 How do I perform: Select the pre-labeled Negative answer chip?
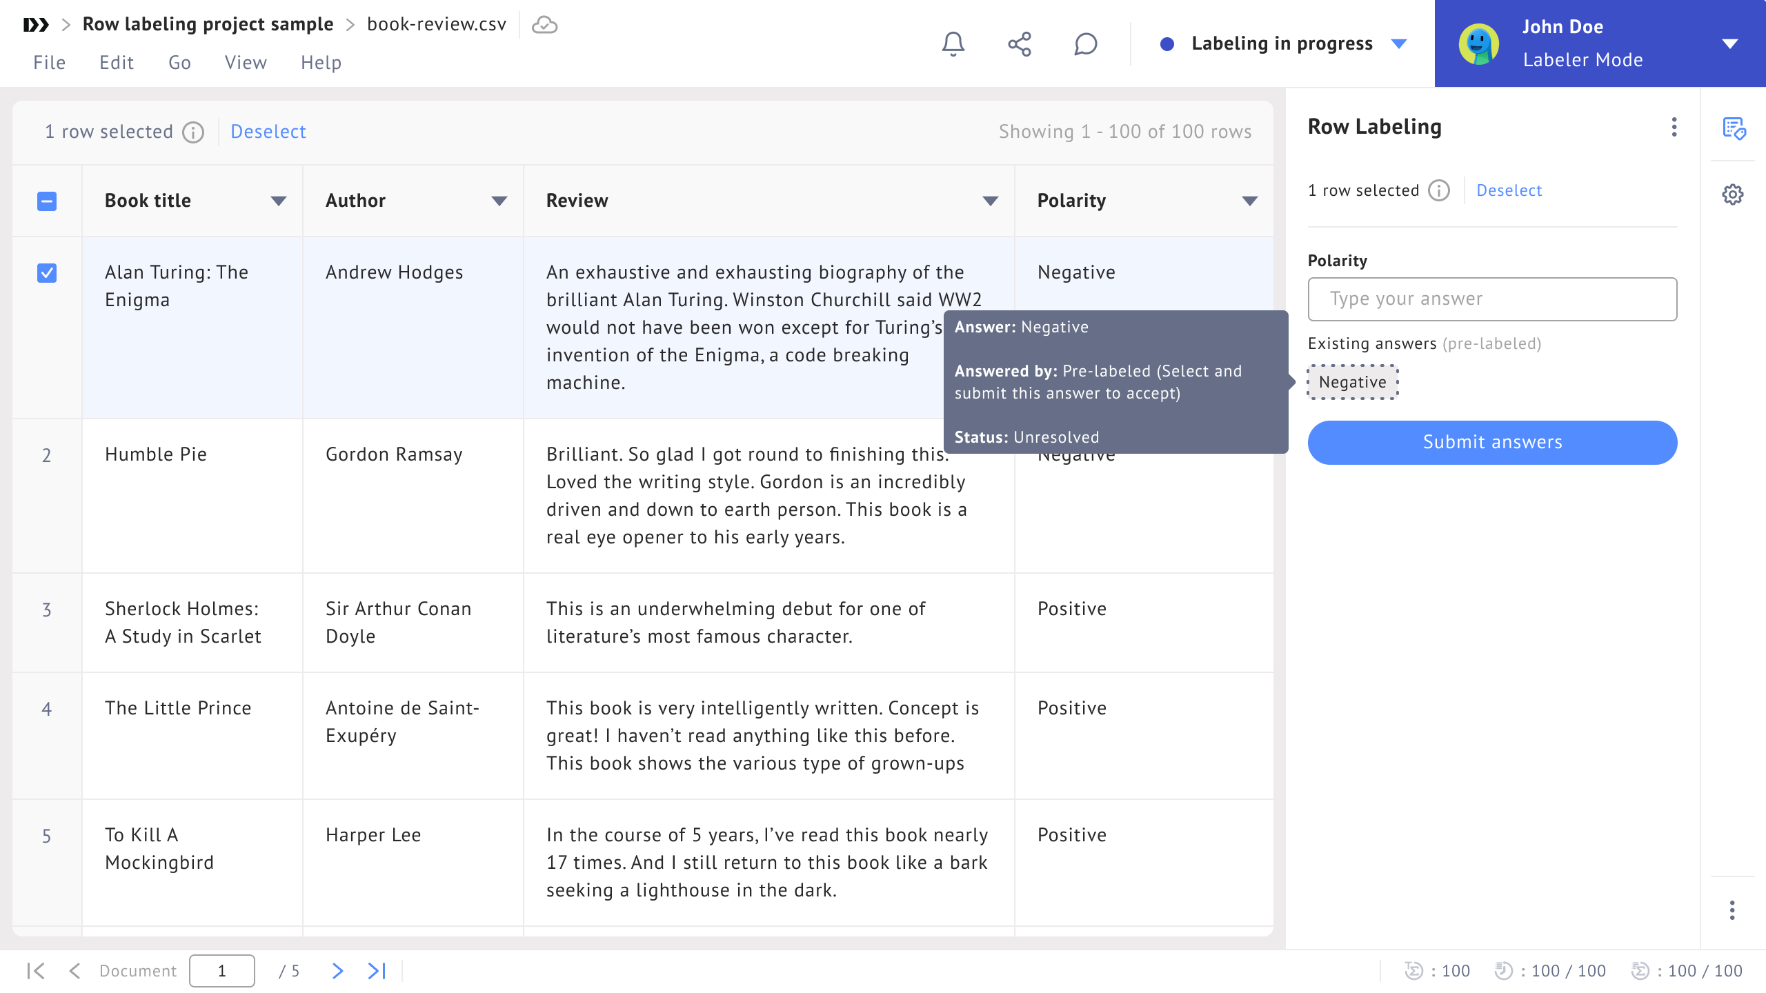pos(1352,382)
